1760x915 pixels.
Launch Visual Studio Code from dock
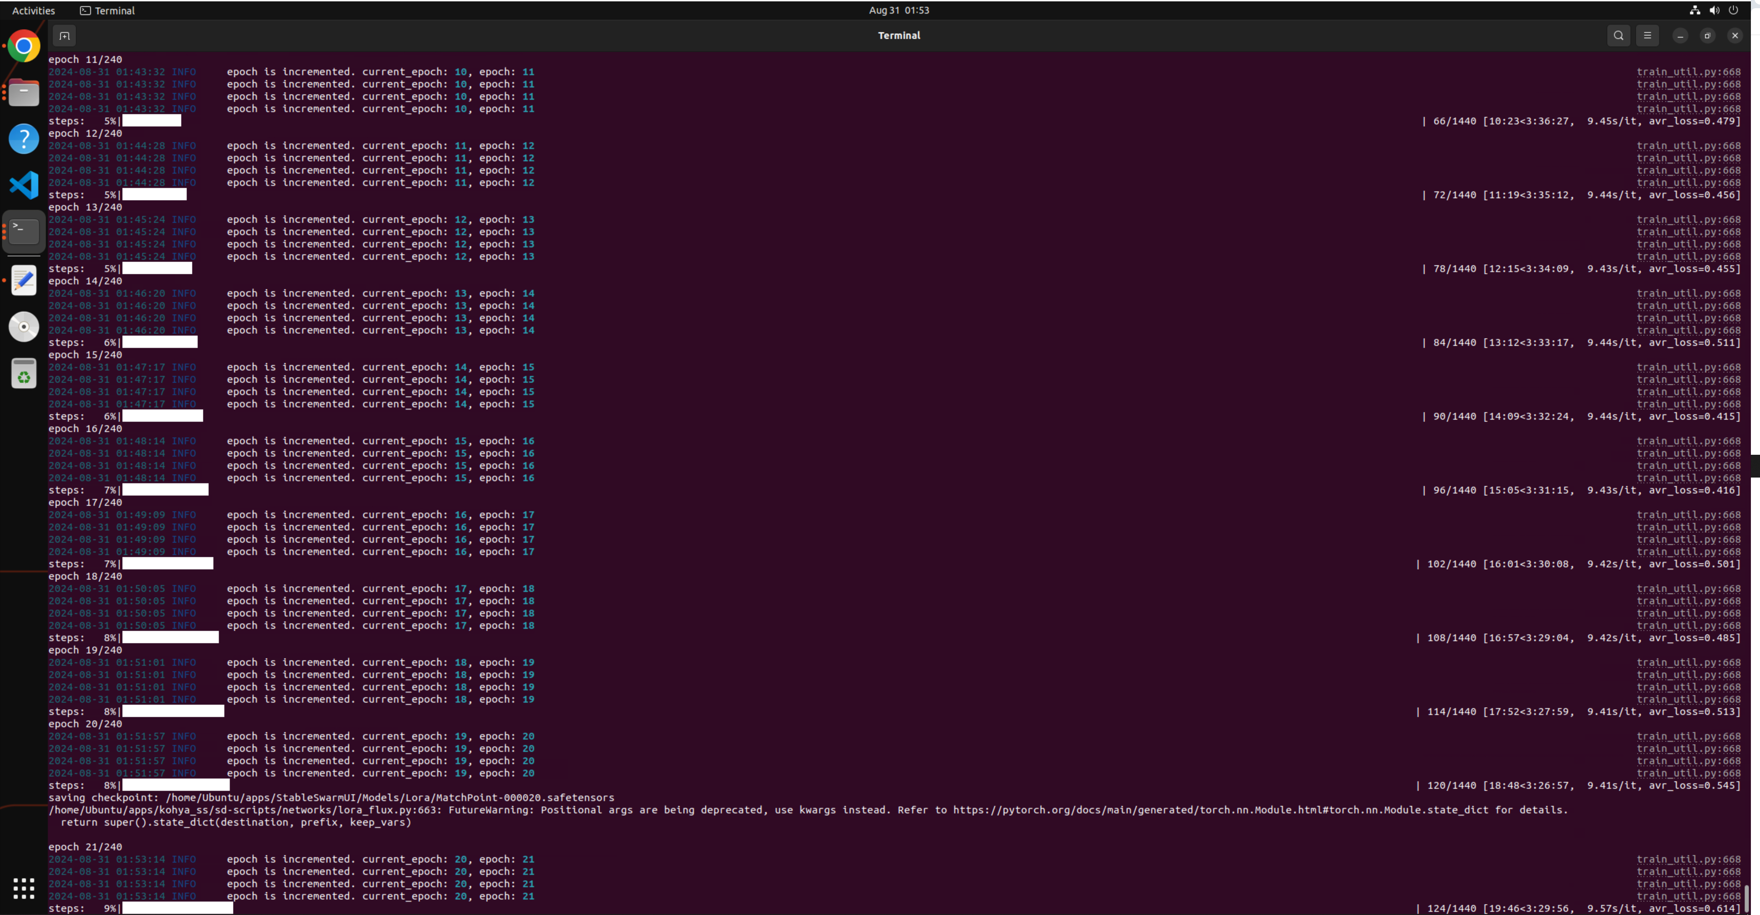[24, 185]
